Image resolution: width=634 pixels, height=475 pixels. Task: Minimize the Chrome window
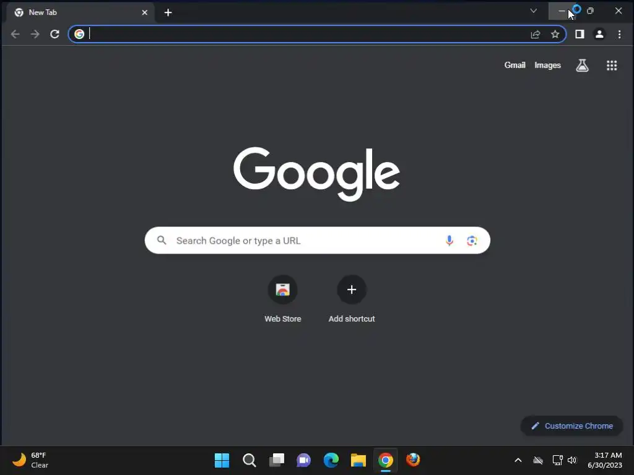pos(562,11)
